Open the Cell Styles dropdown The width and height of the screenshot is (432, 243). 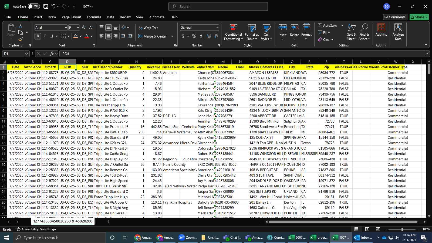tap(266, 32)
